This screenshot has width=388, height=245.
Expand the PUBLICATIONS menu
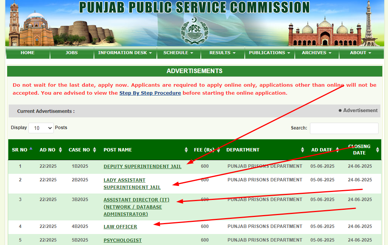point(269,53)
